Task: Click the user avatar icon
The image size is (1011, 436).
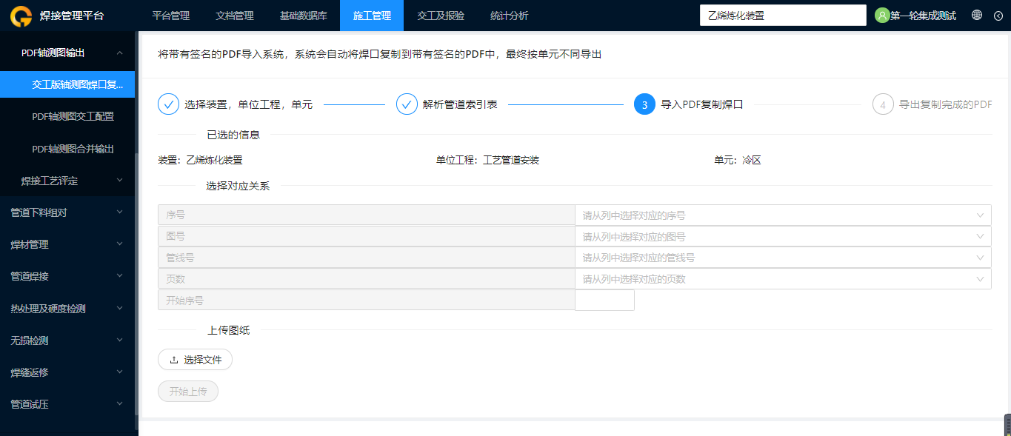Action: coord(881,16)
